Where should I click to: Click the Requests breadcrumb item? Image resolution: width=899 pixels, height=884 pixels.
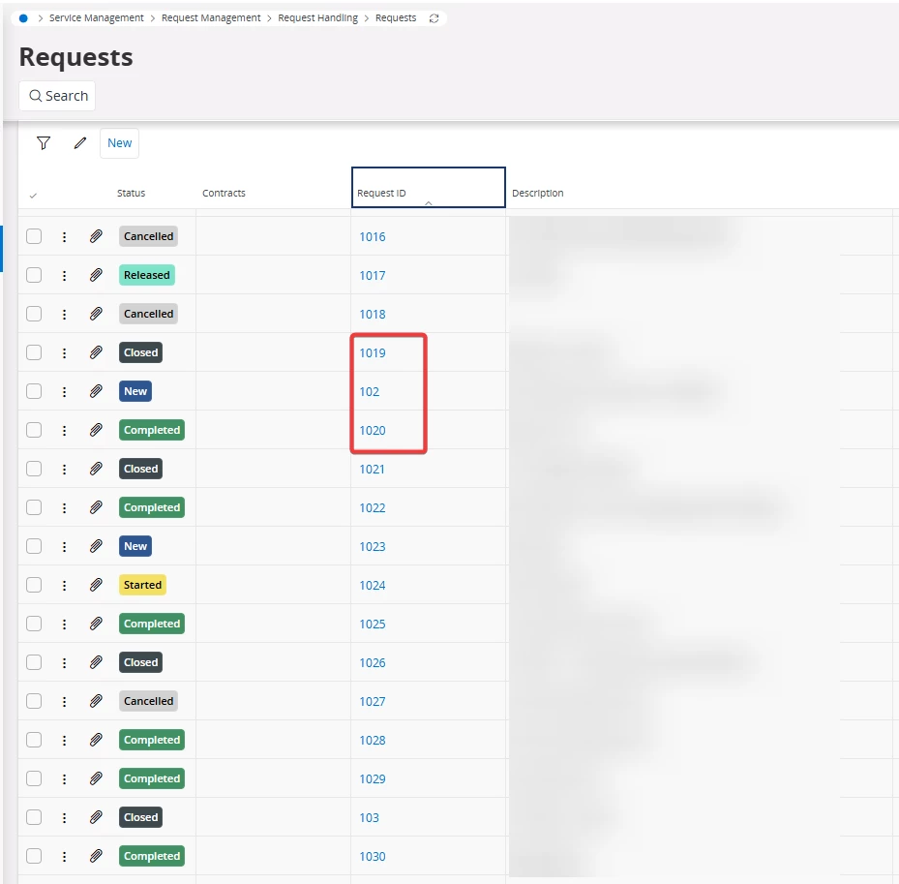(396, 17)
